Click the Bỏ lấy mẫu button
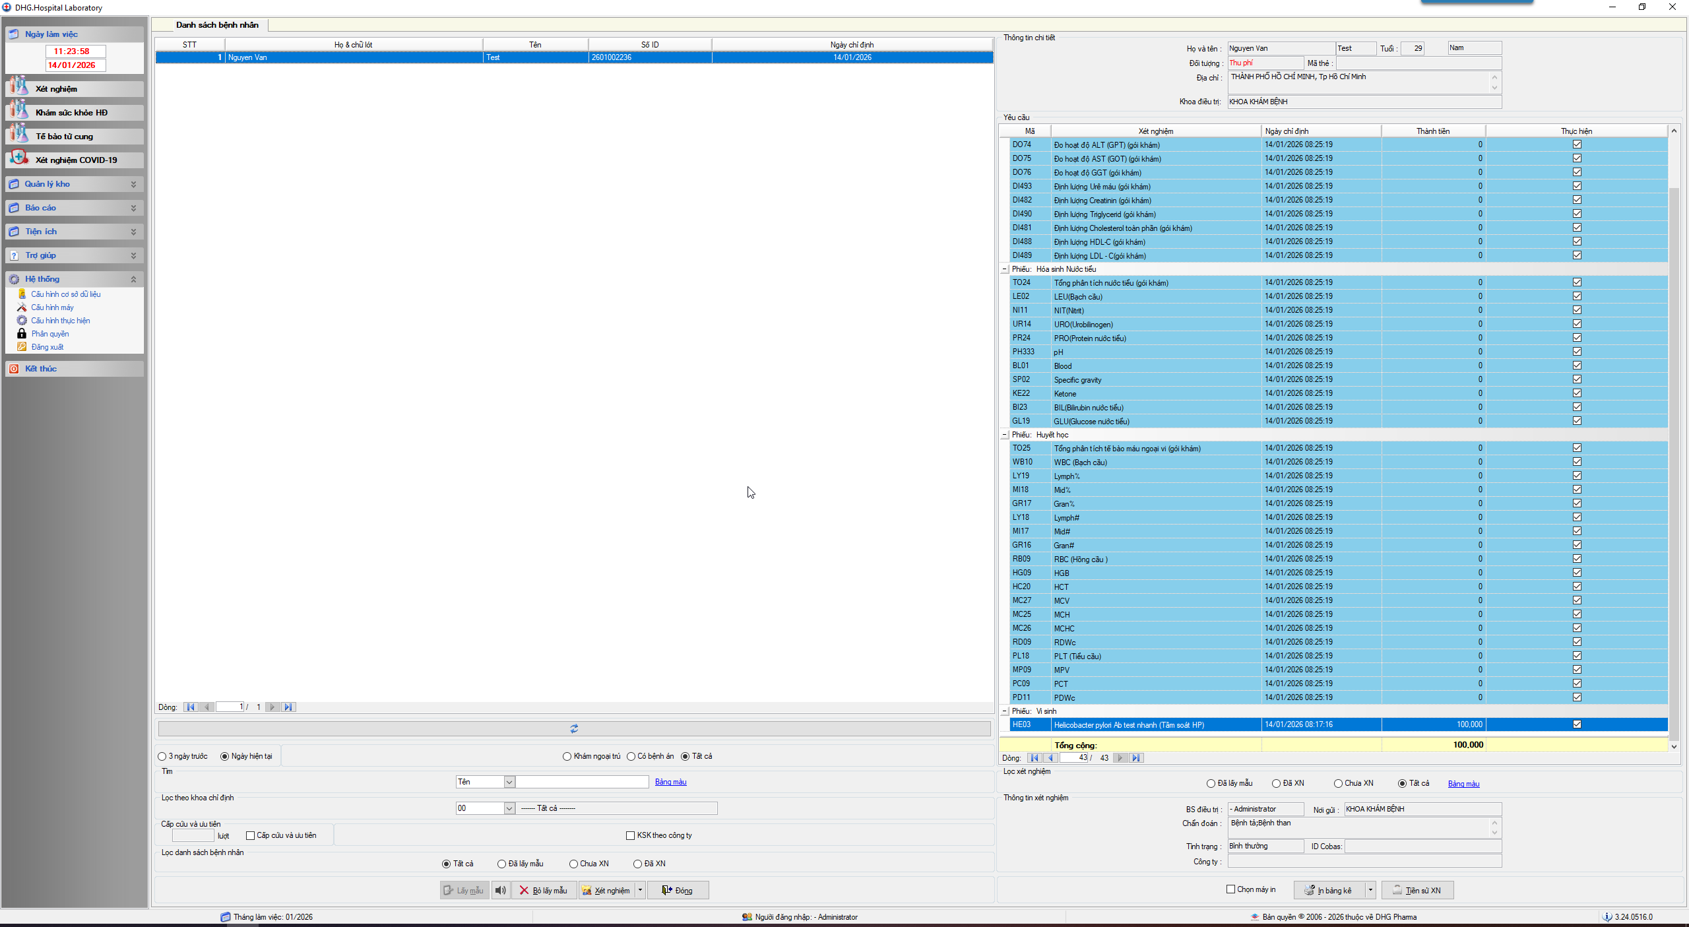The height and width of the screenshot is (927, 1689). click(x=544, y=890)
